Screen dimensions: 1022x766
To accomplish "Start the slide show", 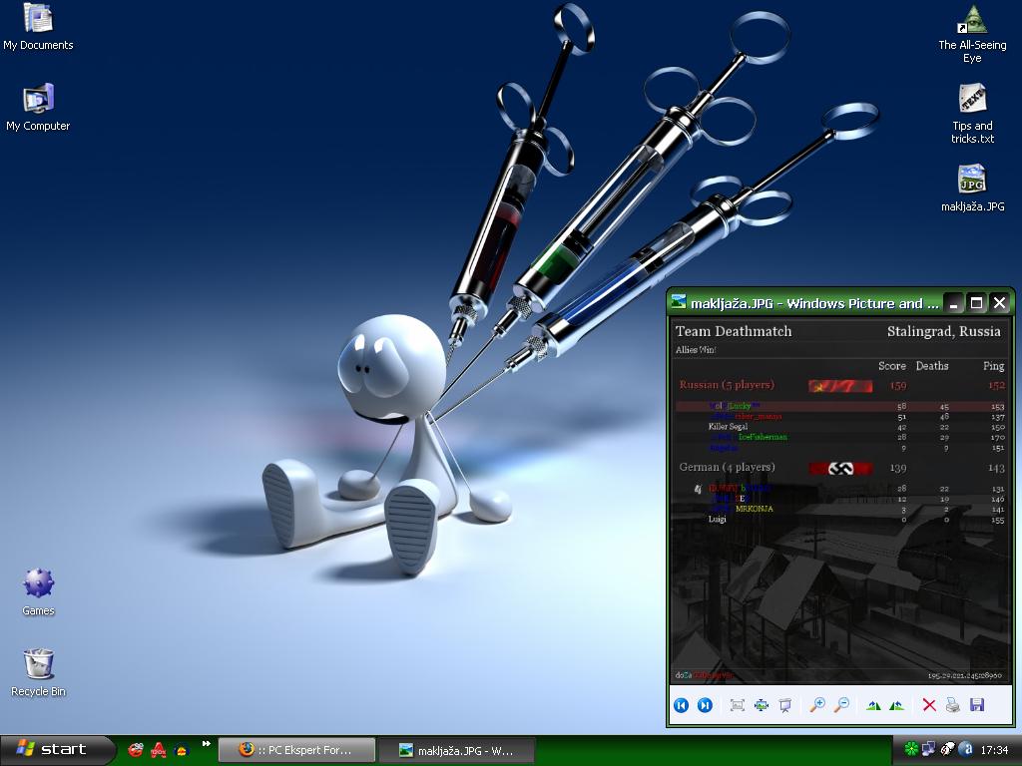I will tap(785, 705).
